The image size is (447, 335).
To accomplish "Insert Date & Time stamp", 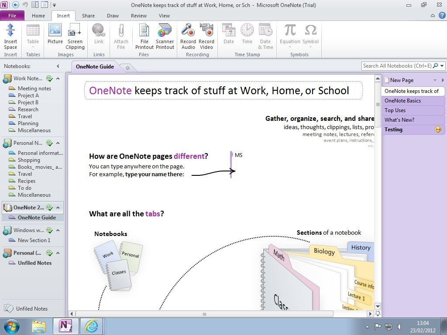I will click(x=265, y=37).
